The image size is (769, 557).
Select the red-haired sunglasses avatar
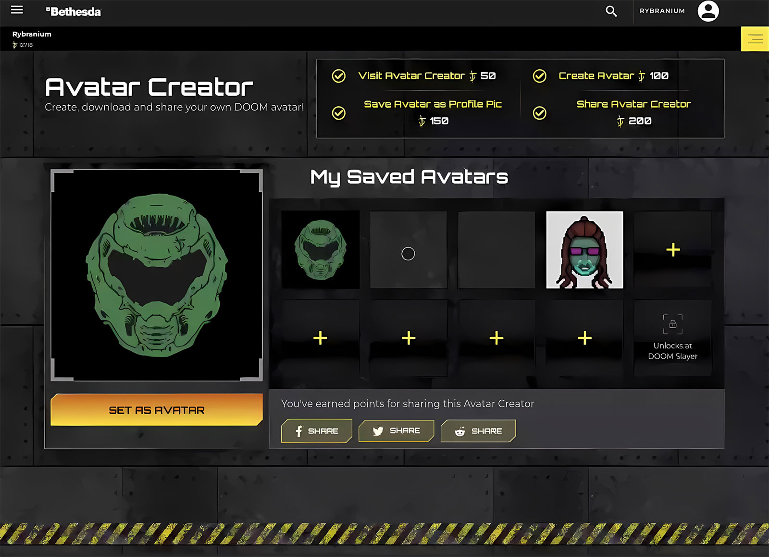point(584,250)
